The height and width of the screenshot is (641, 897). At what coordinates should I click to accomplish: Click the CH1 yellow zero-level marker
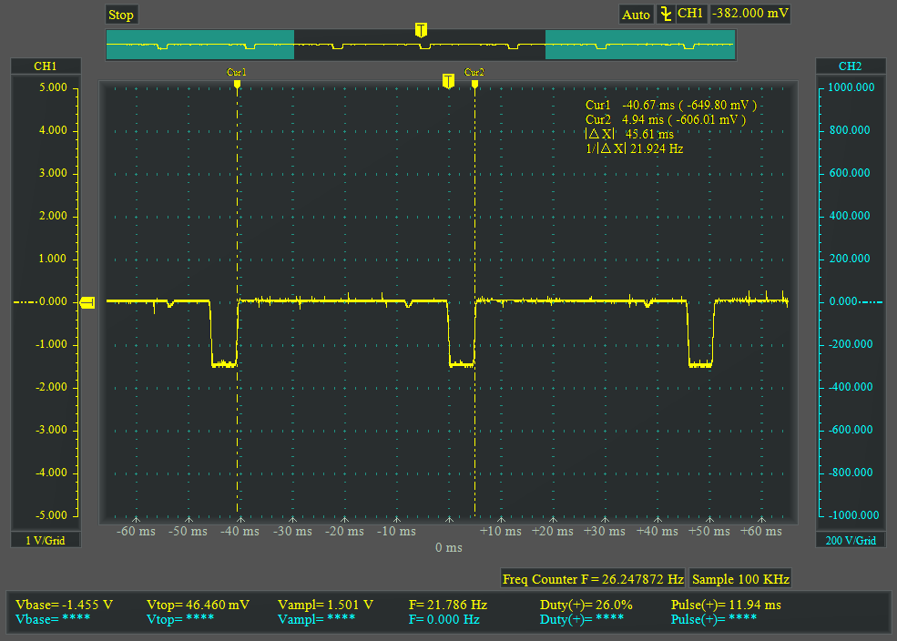click(x=87, y=302)
